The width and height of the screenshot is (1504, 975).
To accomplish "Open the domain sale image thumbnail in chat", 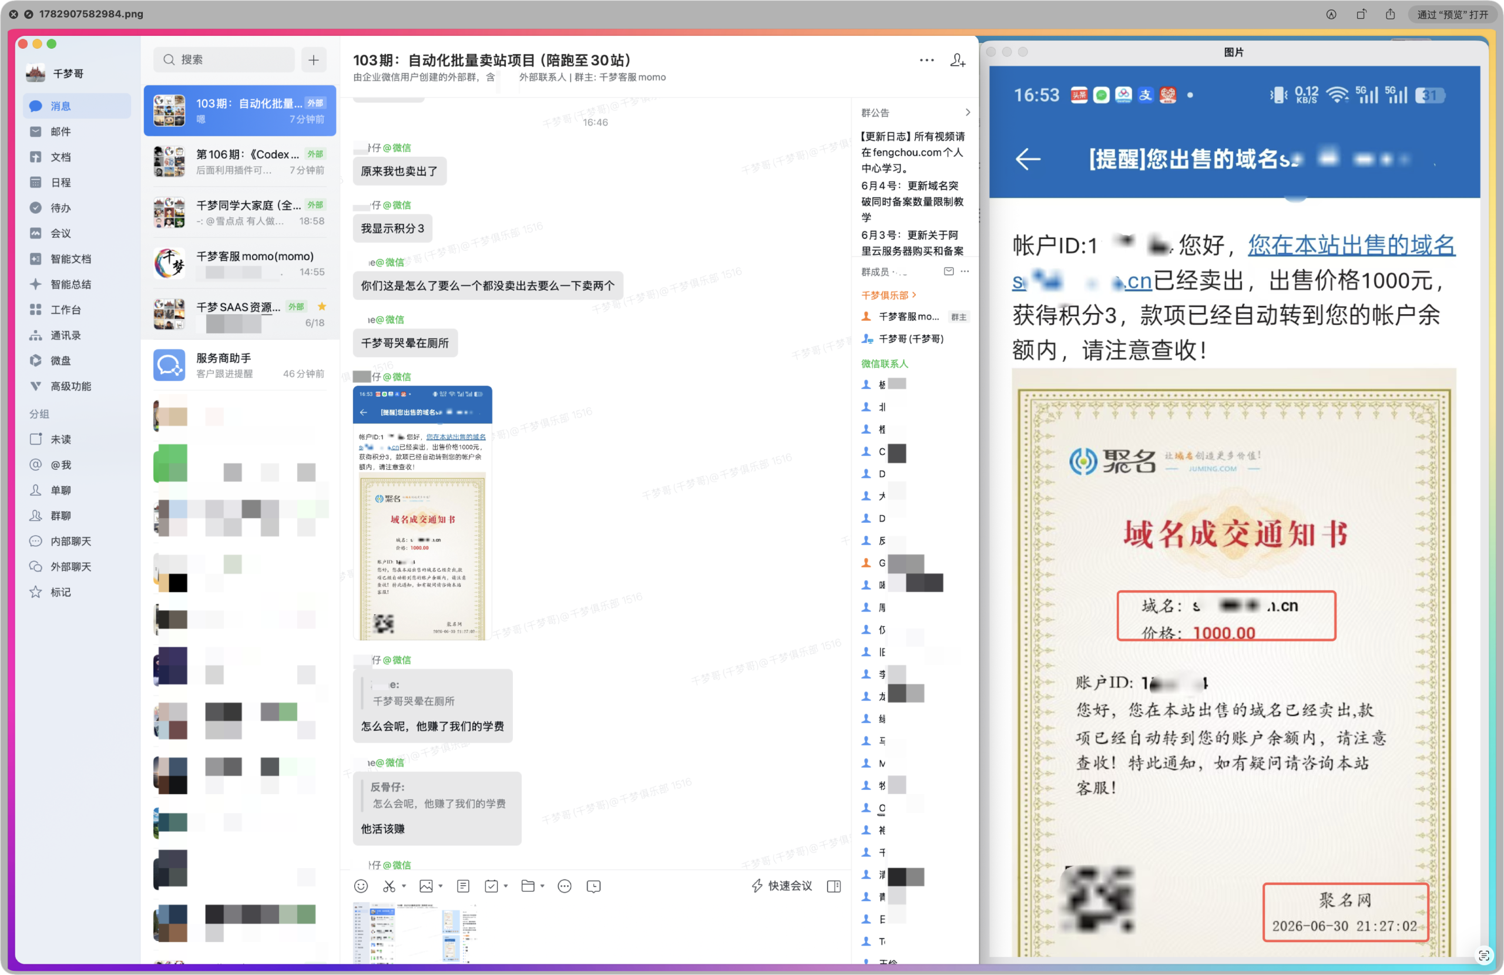I will [x=422, y=512].
